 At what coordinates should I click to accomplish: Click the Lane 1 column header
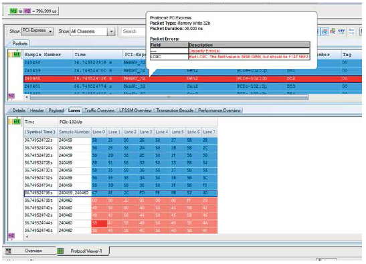[114, 132]
